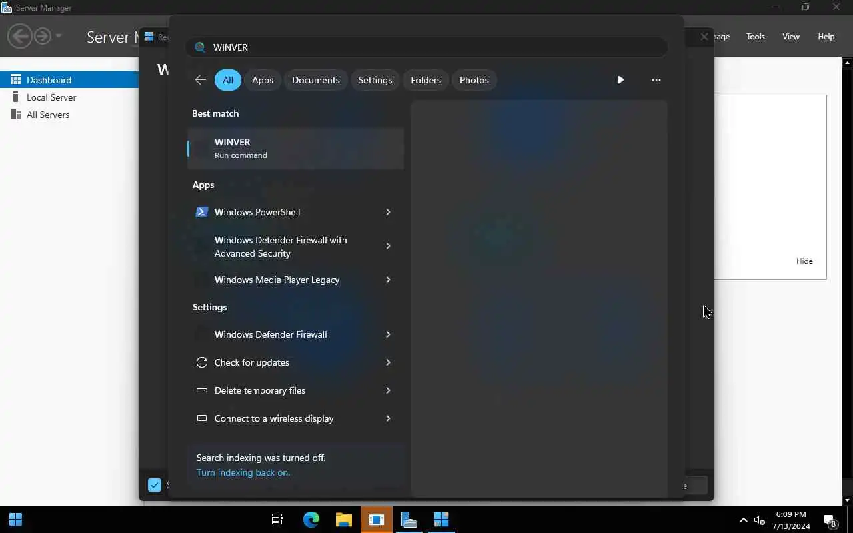Open File Explorer from the taskbar

tap(344, 520)
